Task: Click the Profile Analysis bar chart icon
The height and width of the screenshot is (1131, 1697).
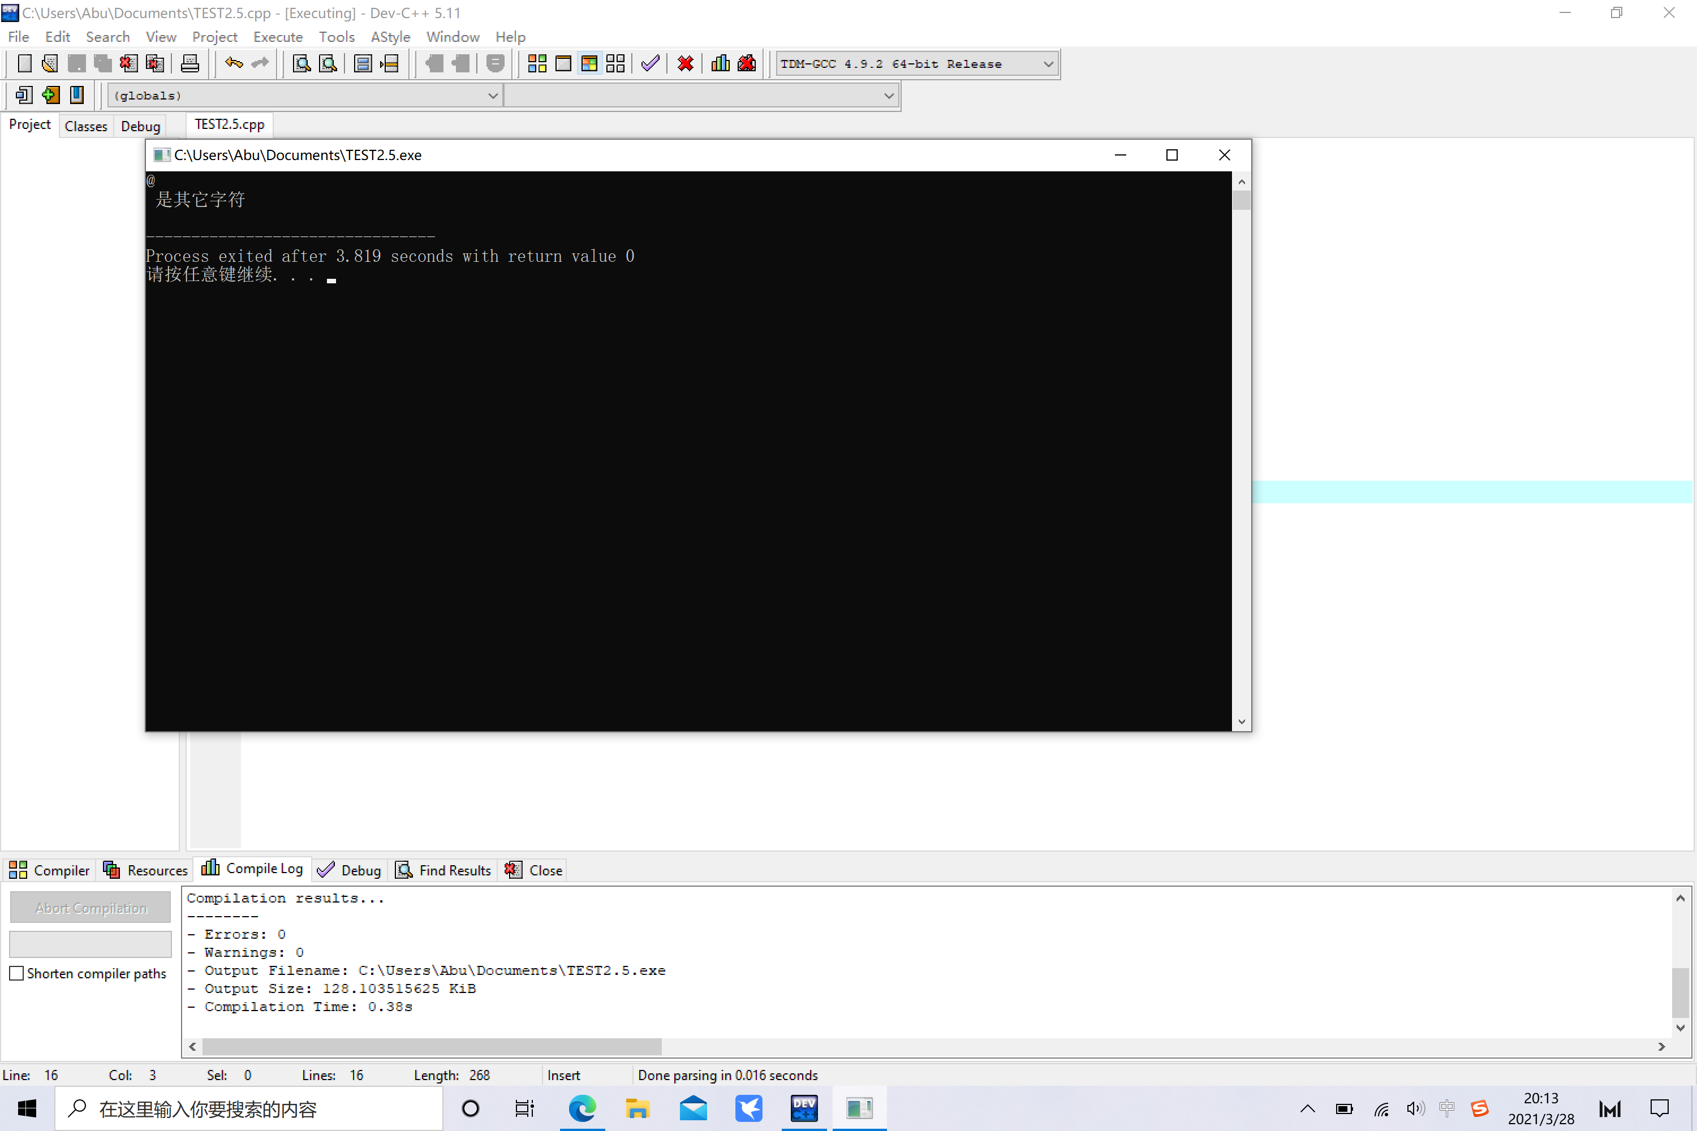Action: click(720, 63)
